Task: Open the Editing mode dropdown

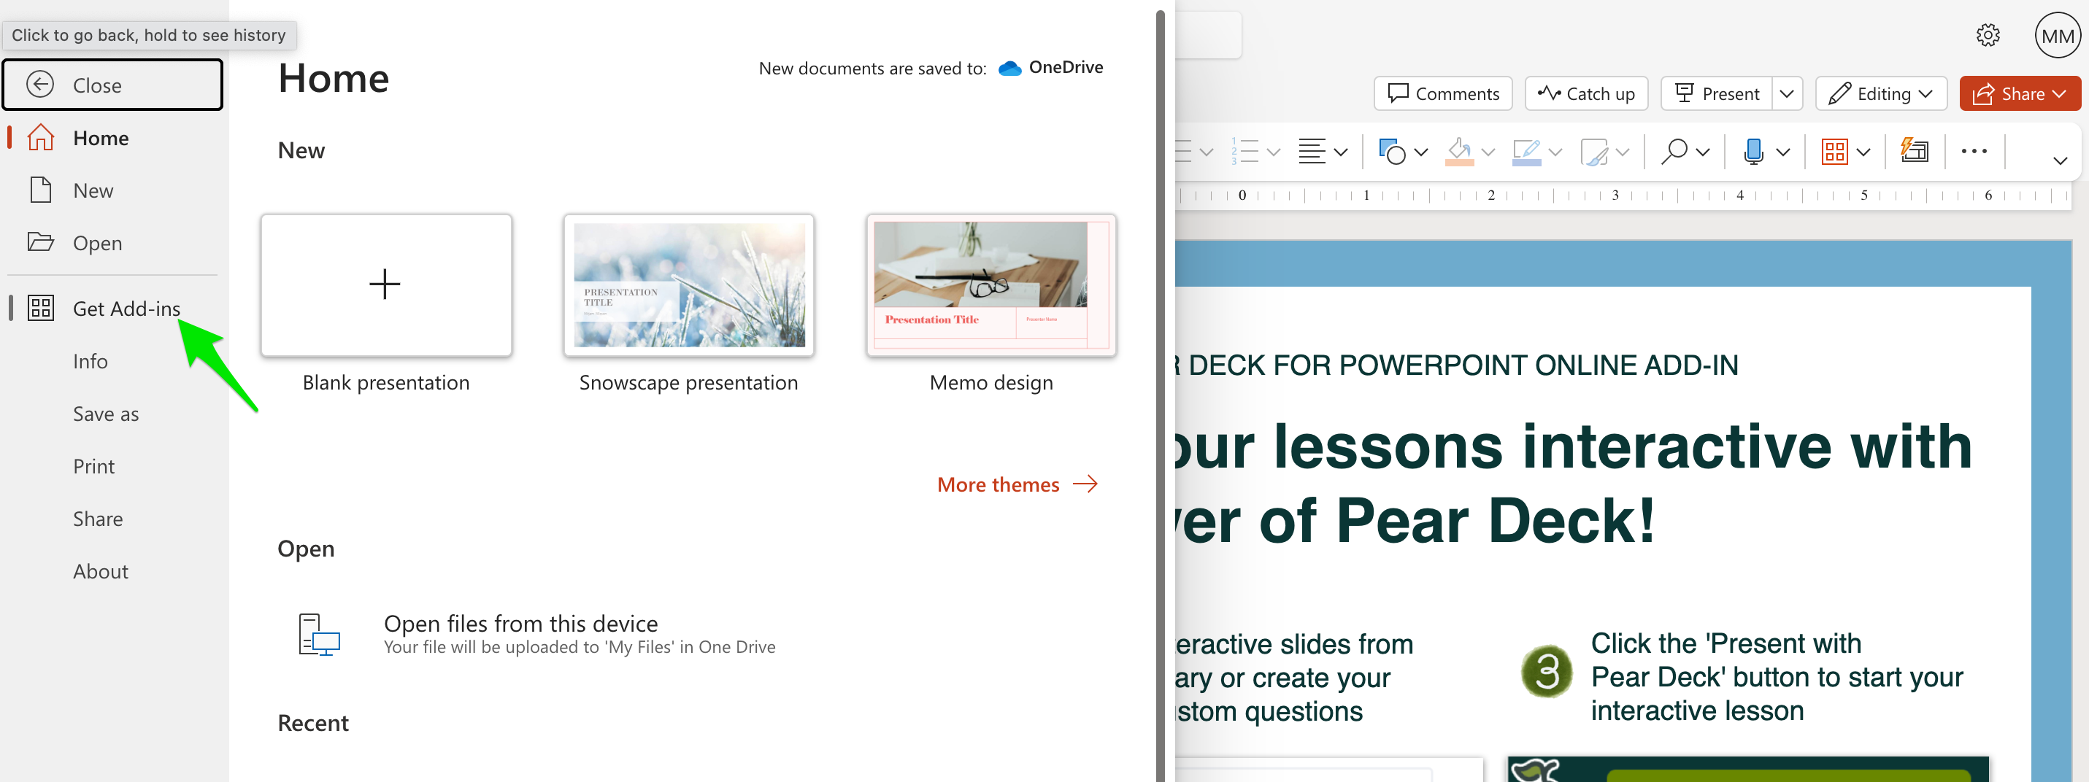Action: 1880,93
